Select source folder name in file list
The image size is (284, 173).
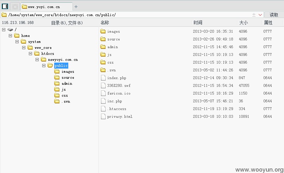pyautogui.click(x=114, y=39)
